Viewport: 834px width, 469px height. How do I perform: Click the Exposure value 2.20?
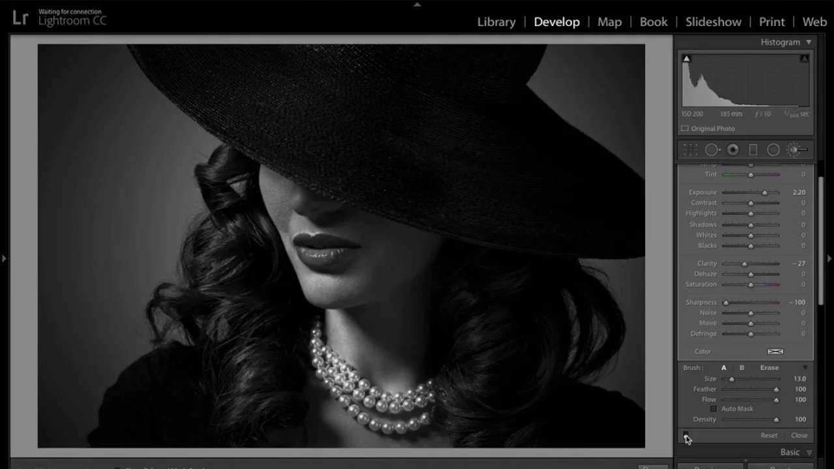[799, 193]
